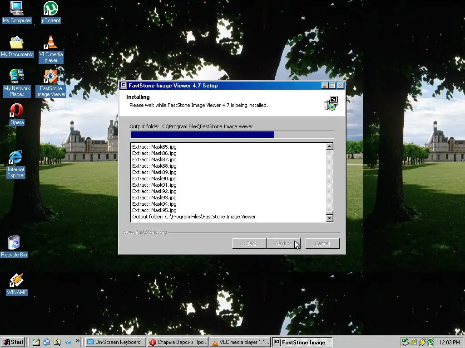Expand quick launch overflow chevron

point(77,341)
